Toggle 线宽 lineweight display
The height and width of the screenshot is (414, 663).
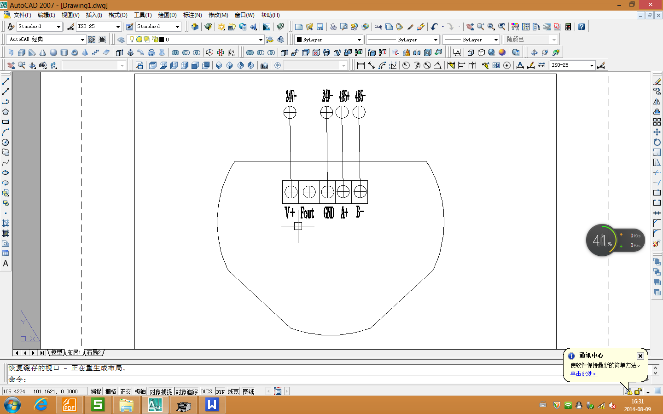(x=233, y=391)
